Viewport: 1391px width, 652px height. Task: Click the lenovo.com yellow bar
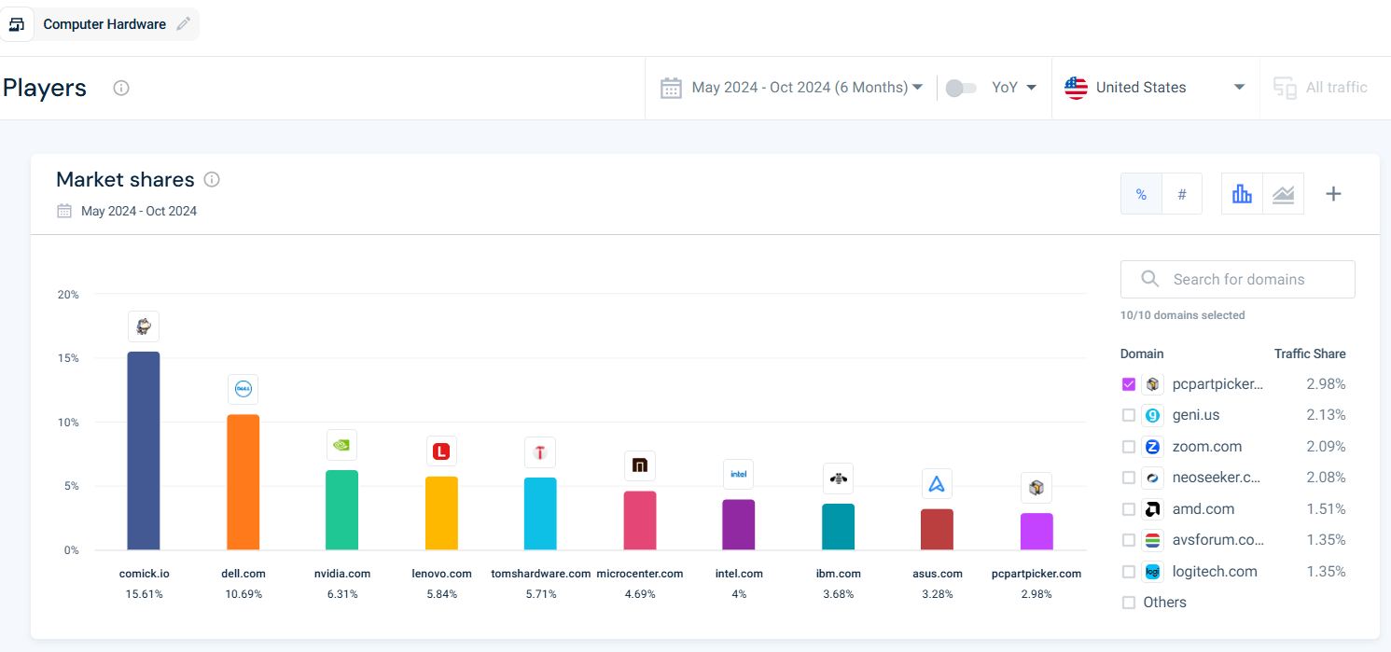tap(441, 513)
